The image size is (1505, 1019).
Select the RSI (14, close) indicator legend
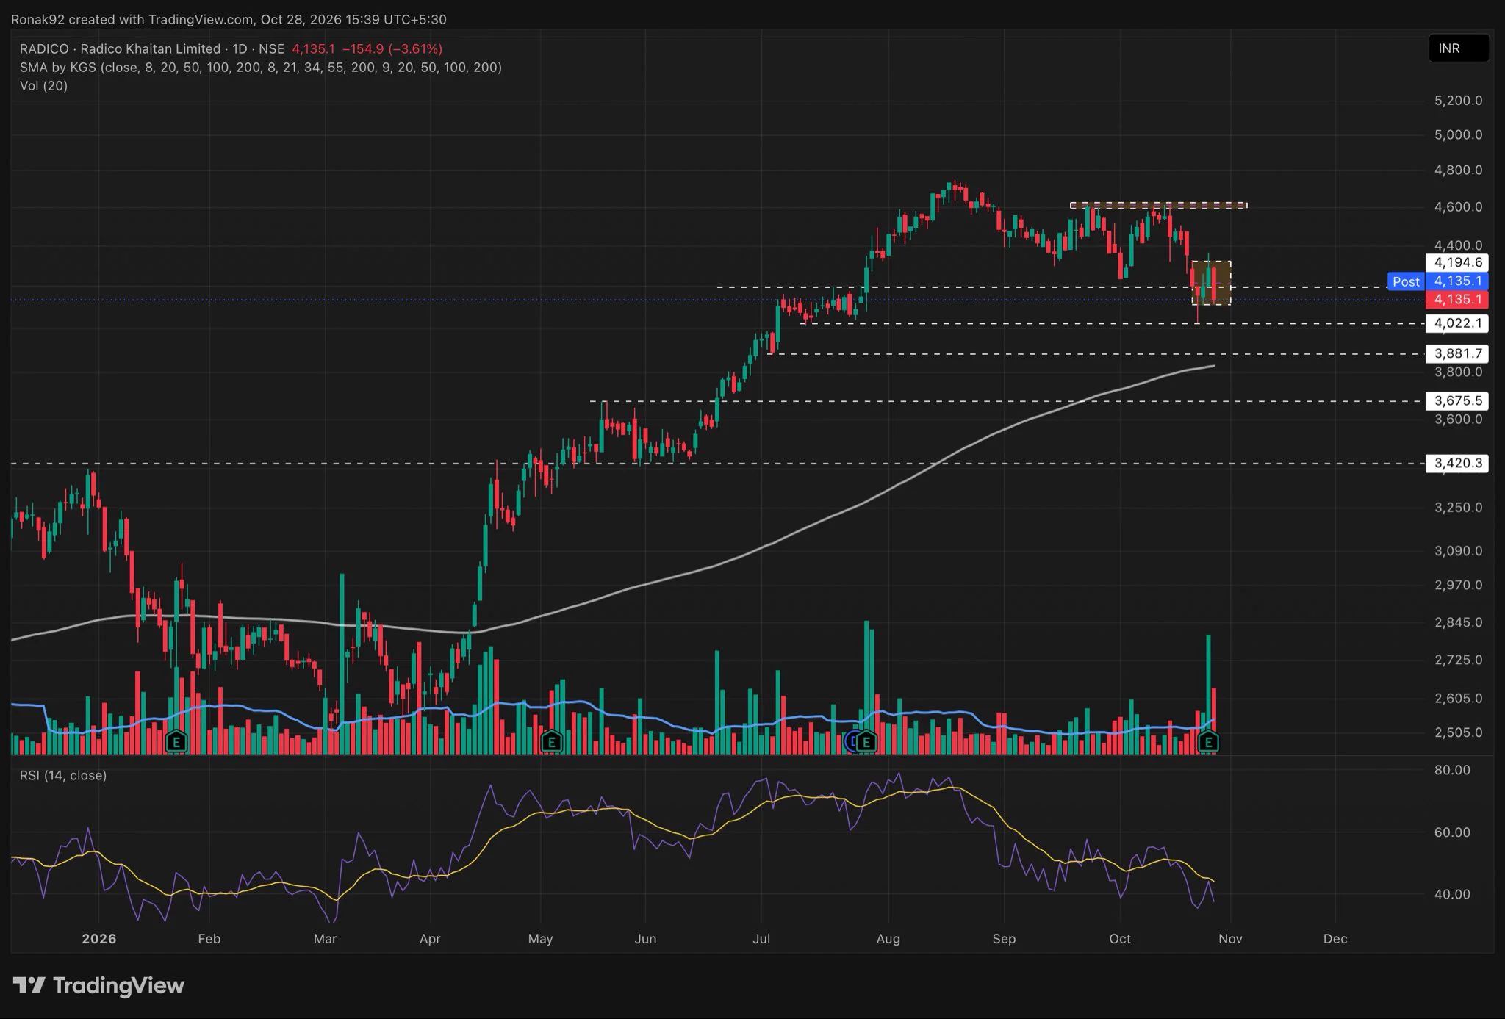(63, 775)
